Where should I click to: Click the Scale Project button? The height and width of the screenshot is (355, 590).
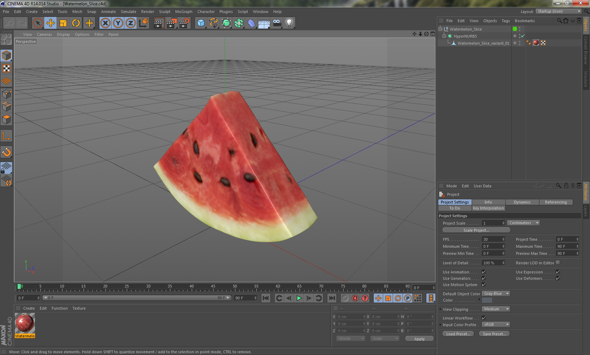(476, 230)
